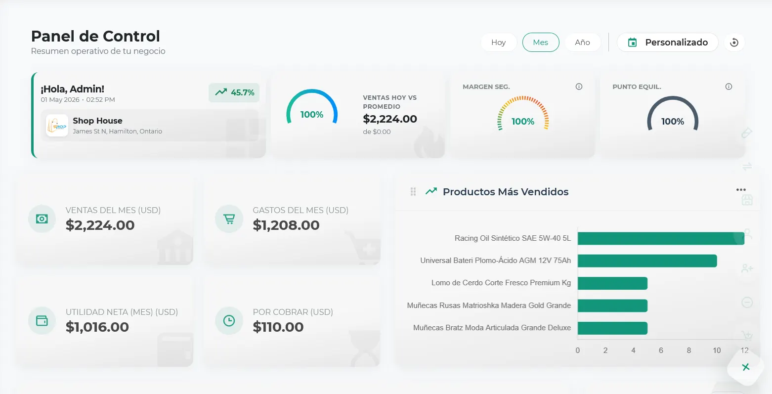Click the Margen Seg. colored gauge
The image size is (772, 394).
523,113
